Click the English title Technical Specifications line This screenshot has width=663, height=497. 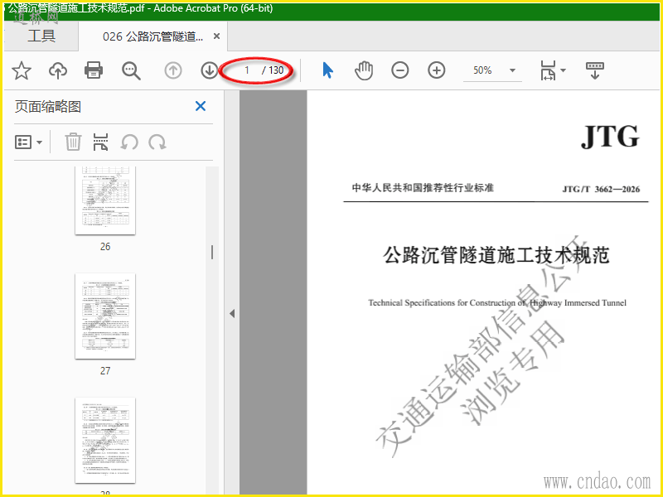pos(497,302)
